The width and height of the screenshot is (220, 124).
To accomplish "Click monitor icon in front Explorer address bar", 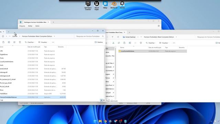I will tap(3, 36).
